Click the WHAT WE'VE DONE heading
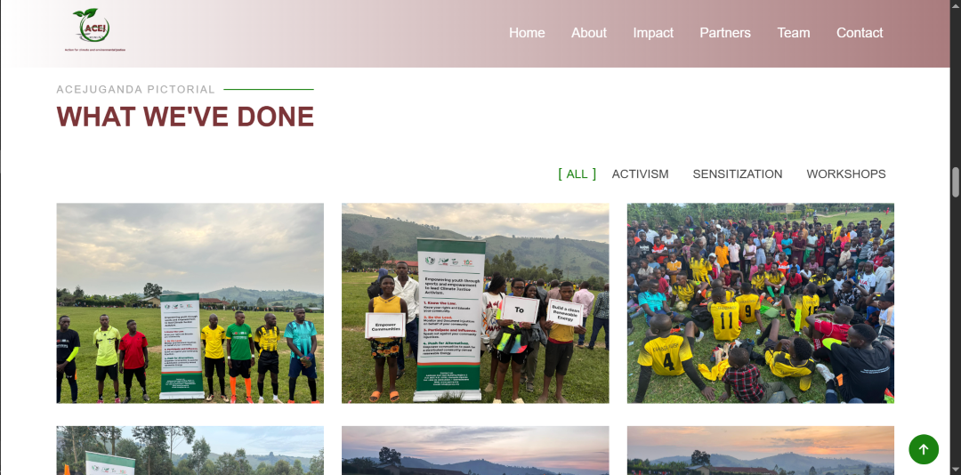The height and width of the screenshot is (475, 961). point(185,117)
